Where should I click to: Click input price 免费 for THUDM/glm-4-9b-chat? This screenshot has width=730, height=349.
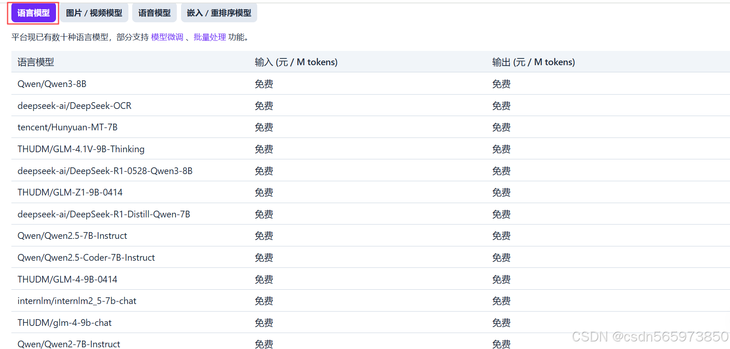pyautogui.click(x=264, y=323)
